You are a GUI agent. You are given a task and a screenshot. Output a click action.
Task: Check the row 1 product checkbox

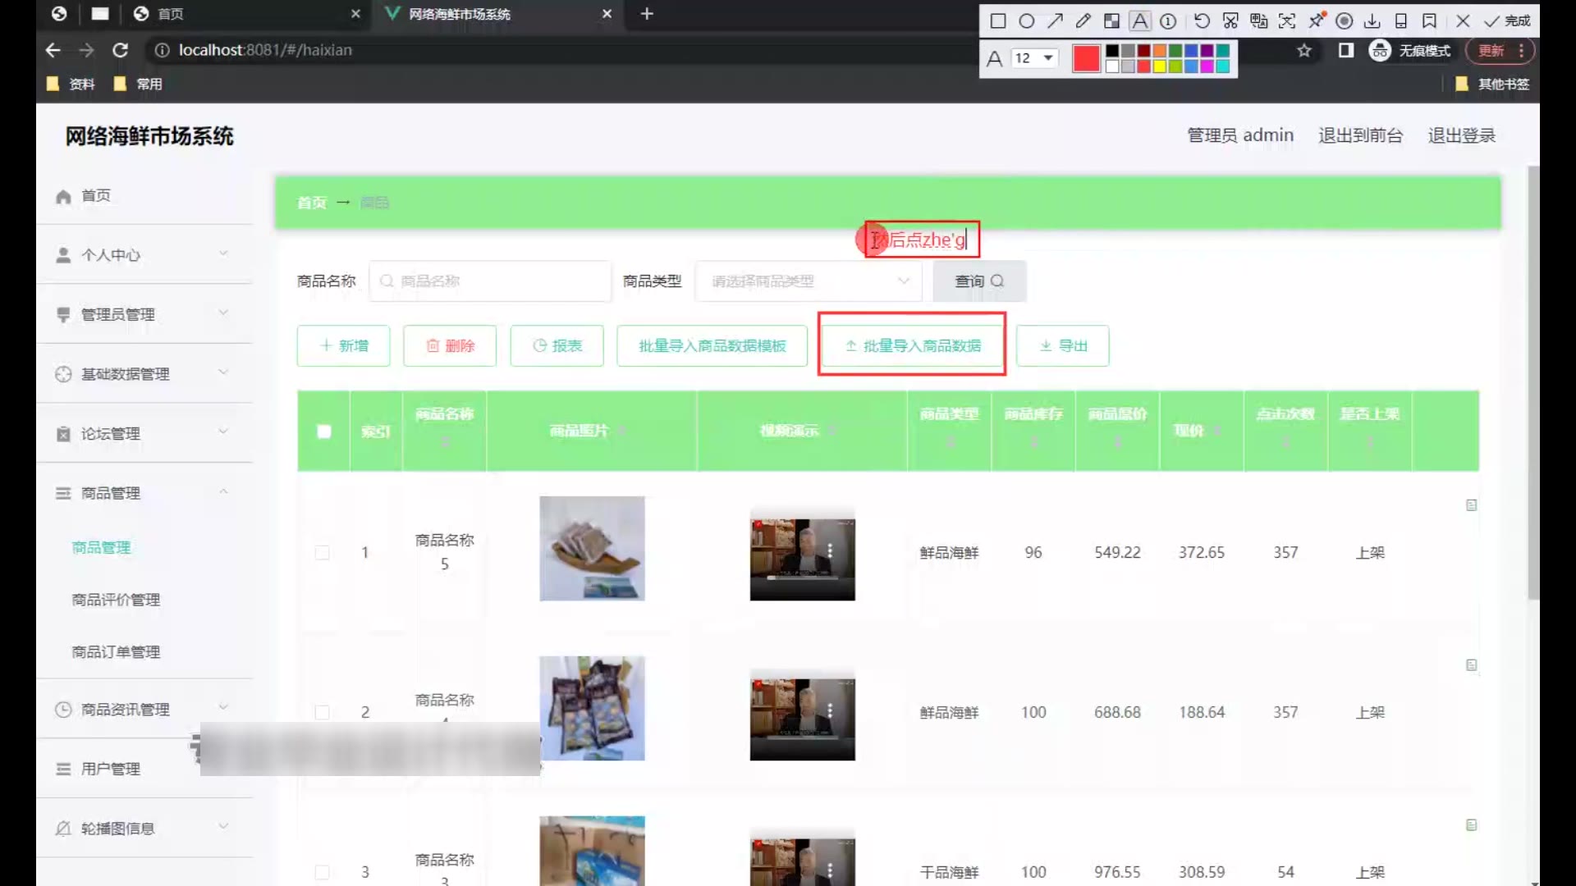click(323, 553)
